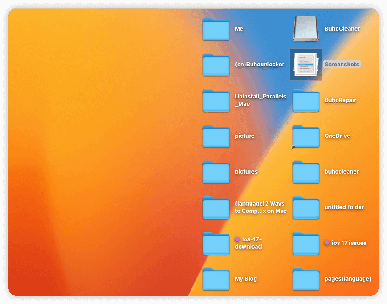This screenshot has height=304, width=387.
Task: Open the BuhoCleaner disk icon
Action: [305, 28]
